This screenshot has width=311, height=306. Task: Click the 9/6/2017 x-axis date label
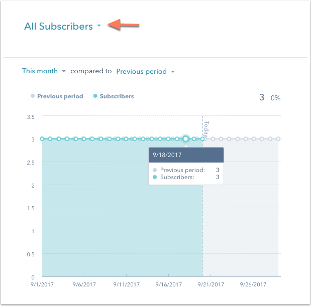[84, 284]
